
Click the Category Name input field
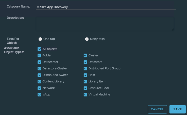106,7
